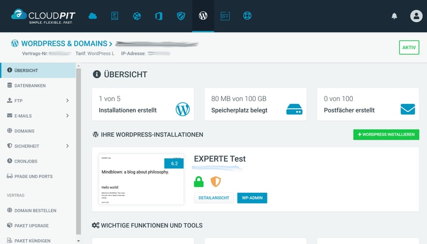Viewport: 427px width, 244px height.
Task: Click the WordPress installieren button
Action: tap(386, 135)
